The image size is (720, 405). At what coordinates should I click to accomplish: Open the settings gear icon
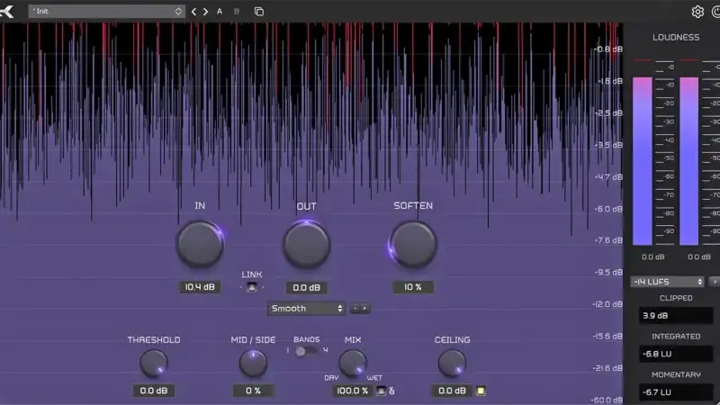coord(697,12)
